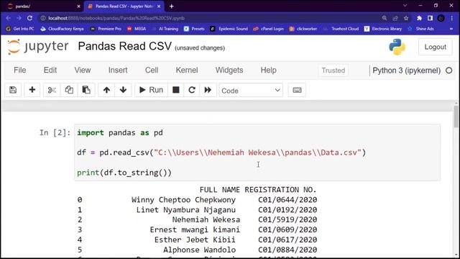
Task: Click the Jupyter logo
Action: 38,47
